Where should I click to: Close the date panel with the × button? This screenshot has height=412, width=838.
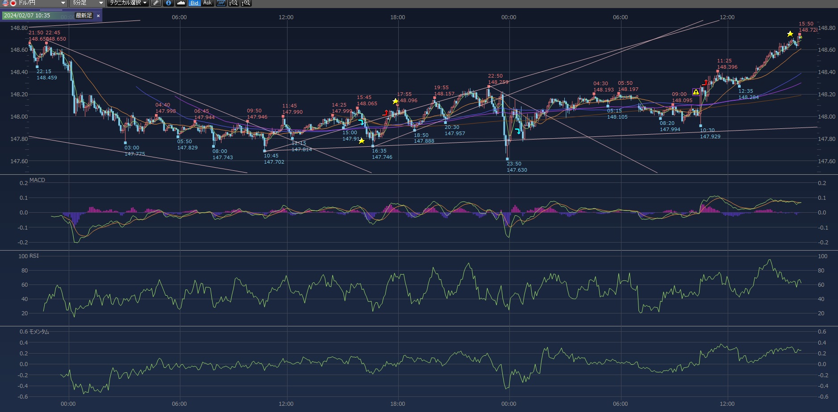(98, 16)
